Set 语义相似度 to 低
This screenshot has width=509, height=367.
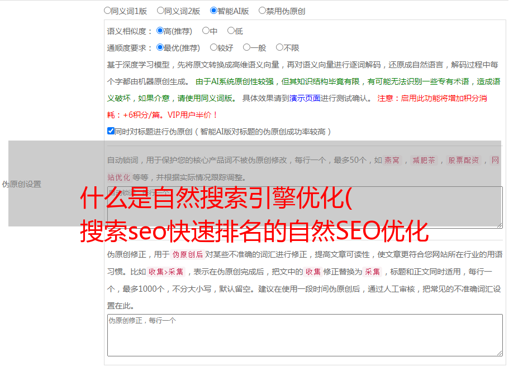(231, 31)
